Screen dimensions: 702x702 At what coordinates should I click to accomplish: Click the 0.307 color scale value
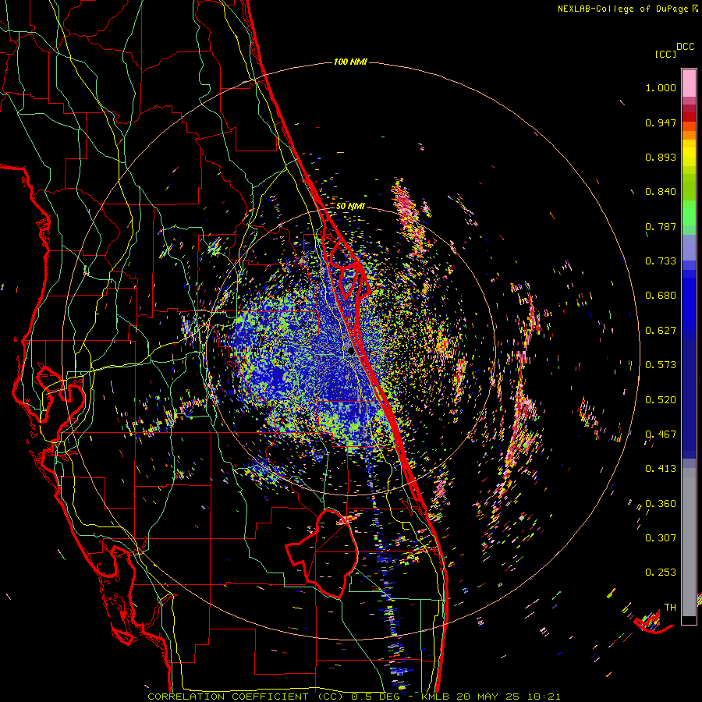(661, 538)
